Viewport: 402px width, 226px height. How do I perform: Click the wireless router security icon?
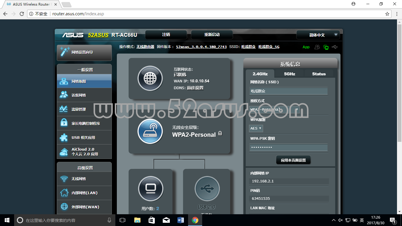point(150,131)
